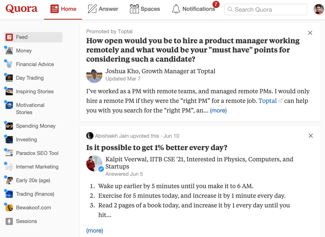Follow the Toptal external link
This screenshot has height=237, width=325.
pos(267,101)
